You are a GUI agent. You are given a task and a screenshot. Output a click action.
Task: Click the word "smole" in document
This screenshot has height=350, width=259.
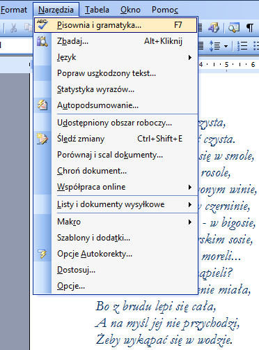point(240,155)
